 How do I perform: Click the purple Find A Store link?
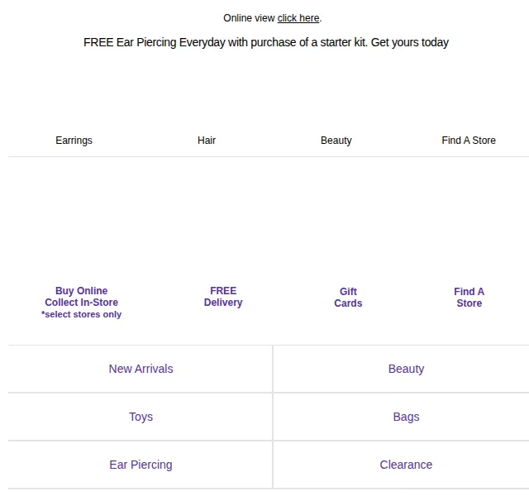click(x=469, y=298)
